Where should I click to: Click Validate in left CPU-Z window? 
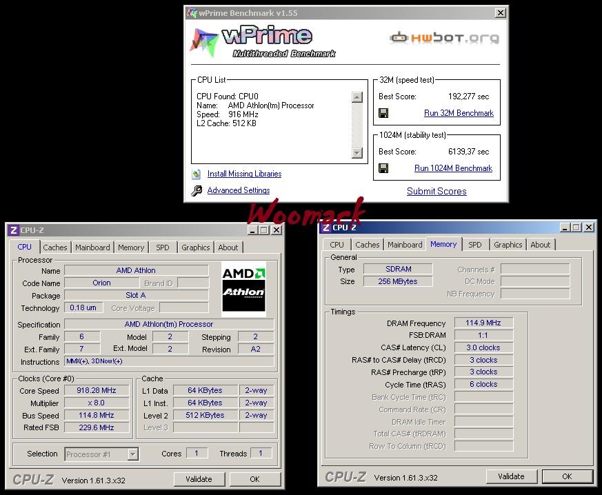199,479
